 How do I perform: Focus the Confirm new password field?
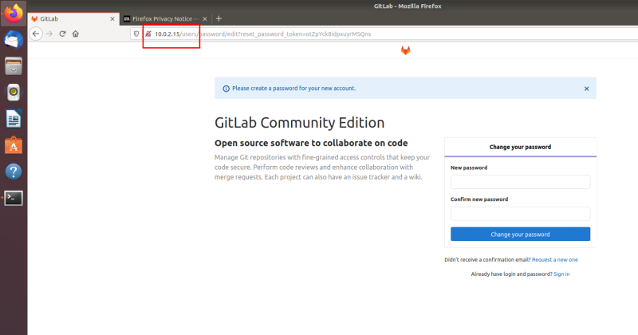pos(521,214)
